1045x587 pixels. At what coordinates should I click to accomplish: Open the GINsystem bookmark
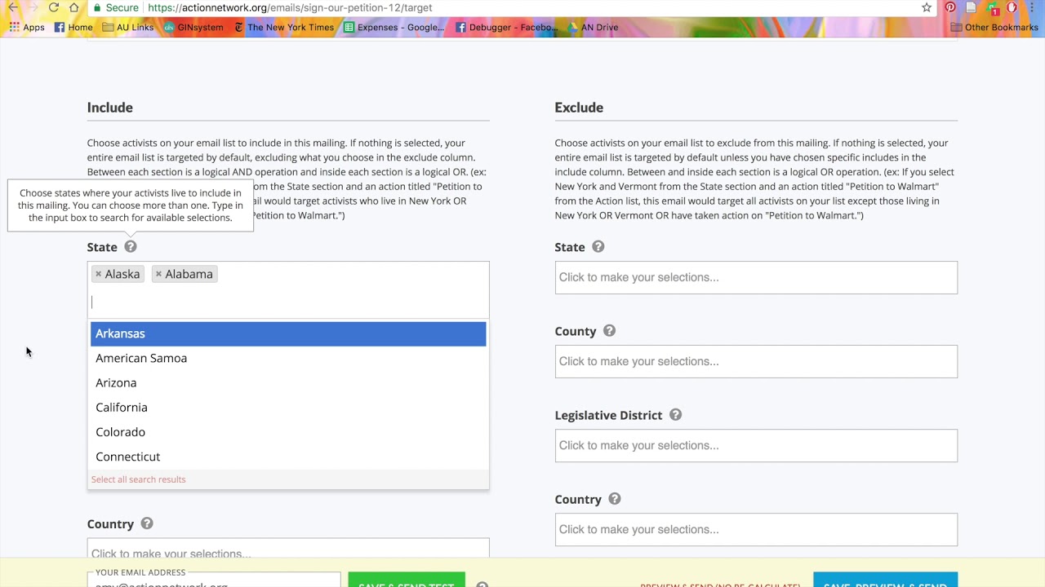pos(193,27)
